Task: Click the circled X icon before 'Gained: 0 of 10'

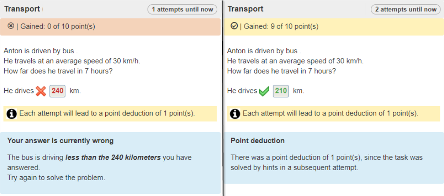Action: coord(11,26)
